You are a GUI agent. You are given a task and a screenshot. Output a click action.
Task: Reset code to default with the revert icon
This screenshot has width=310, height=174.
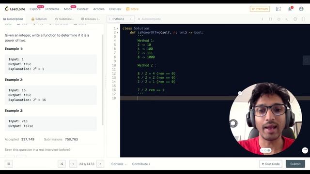pyautogui.click(x=279, y=19)
